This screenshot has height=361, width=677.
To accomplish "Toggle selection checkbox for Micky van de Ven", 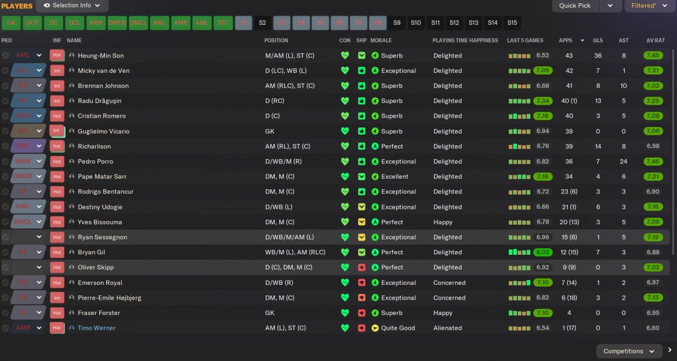I will point(5,70).
